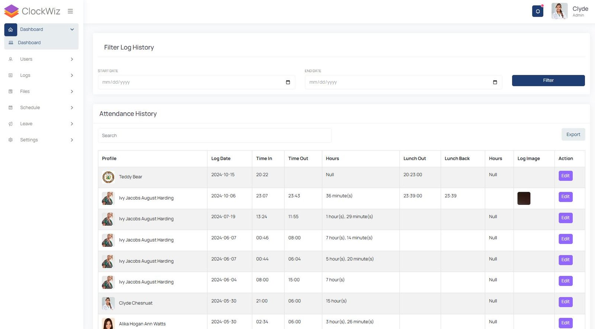Click the Schedule sidebar icon
The width and height of the screenshot is (595, 329).
(10, 107)
